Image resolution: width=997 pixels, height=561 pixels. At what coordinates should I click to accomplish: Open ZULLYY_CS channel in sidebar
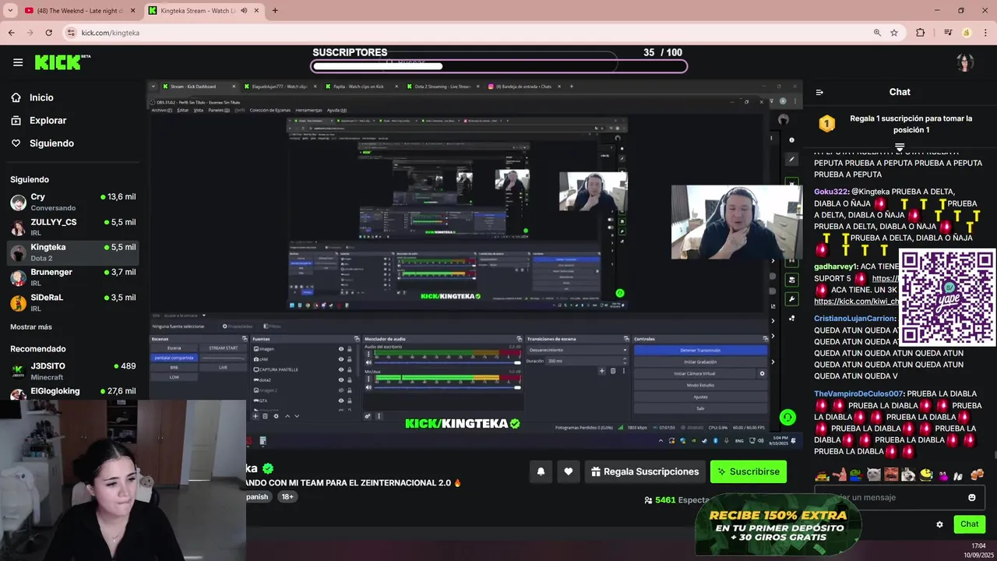tap(73, 227)
